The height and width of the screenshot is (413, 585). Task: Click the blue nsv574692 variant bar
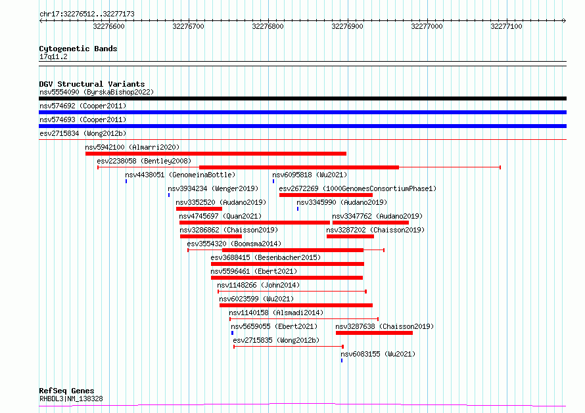[x=302, y=112]
